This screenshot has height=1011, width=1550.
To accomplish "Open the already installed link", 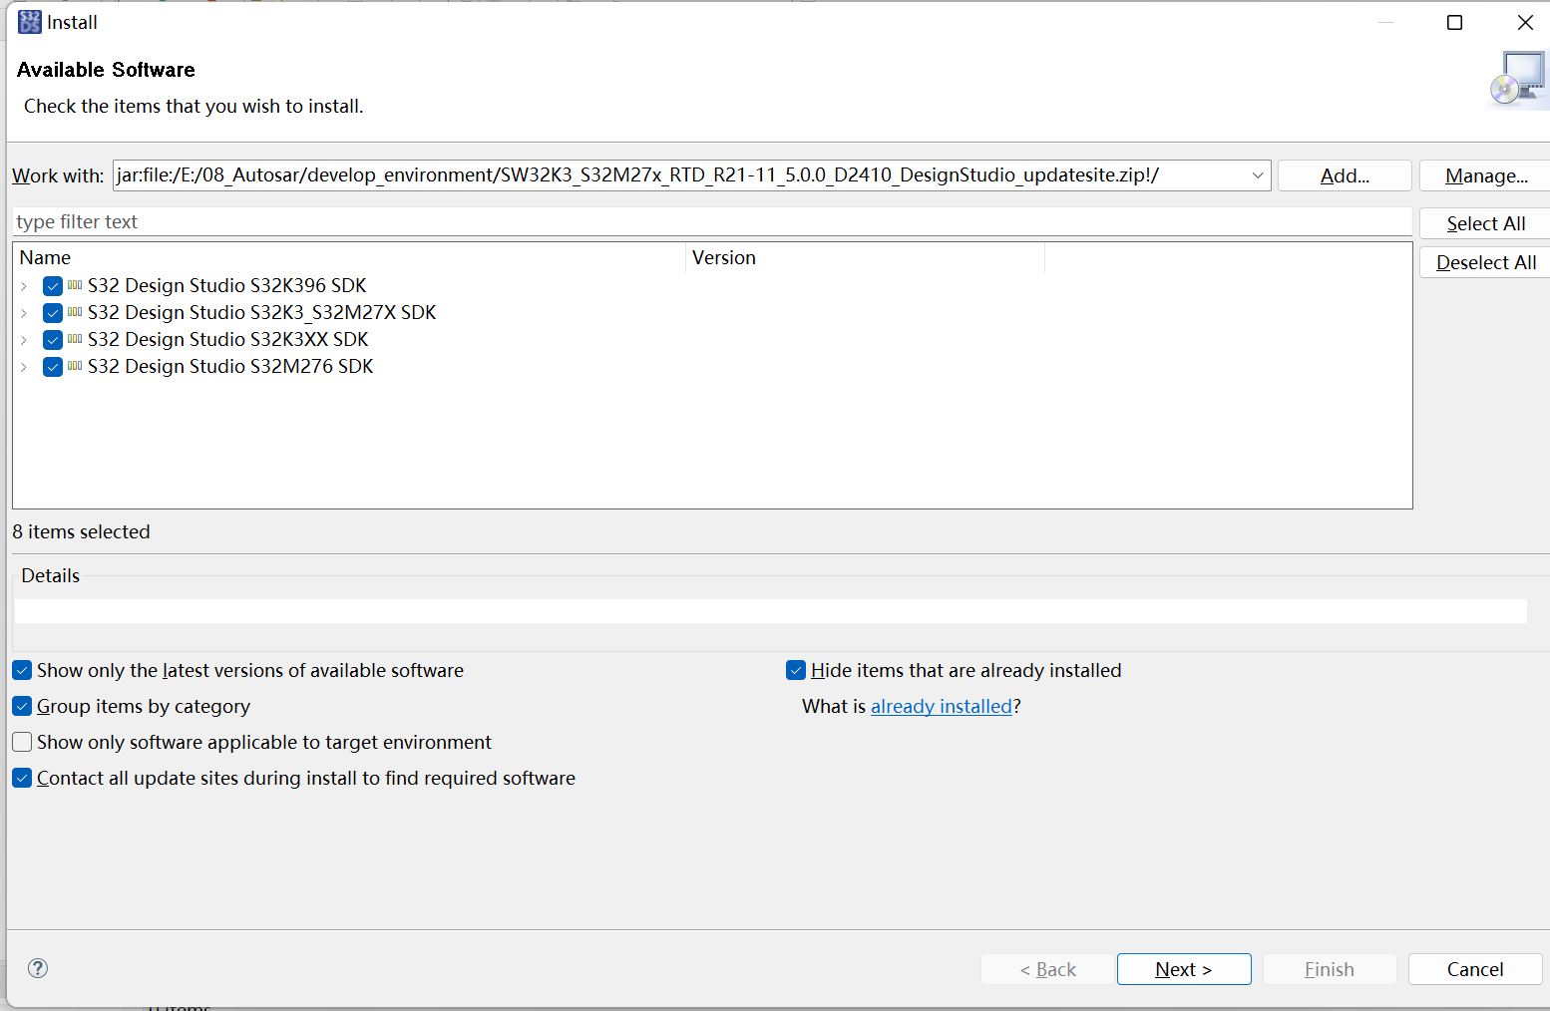I will coord(941,706).
